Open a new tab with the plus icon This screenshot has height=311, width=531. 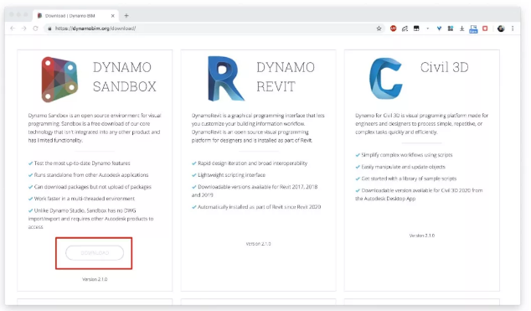click(126, 16)
